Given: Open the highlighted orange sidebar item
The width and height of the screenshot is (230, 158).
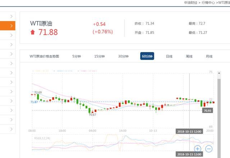Looking at the screenshot, I should [8, 26].
